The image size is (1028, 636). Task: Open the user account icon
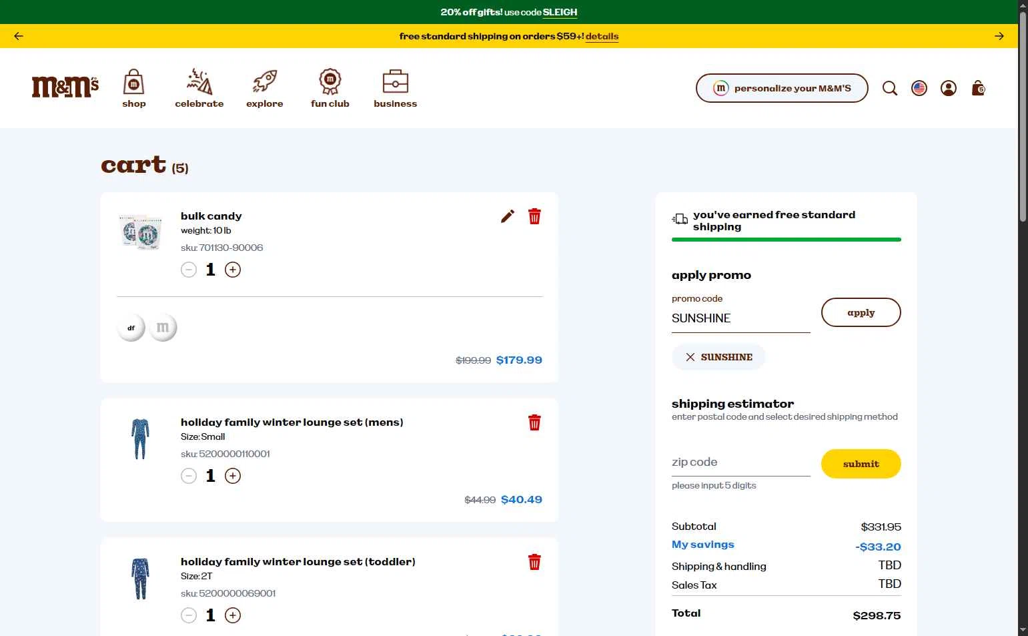(949, 88)
